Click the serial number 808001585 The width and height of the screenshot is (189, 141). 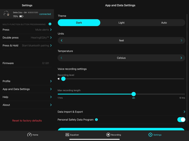tap(33, 12)
